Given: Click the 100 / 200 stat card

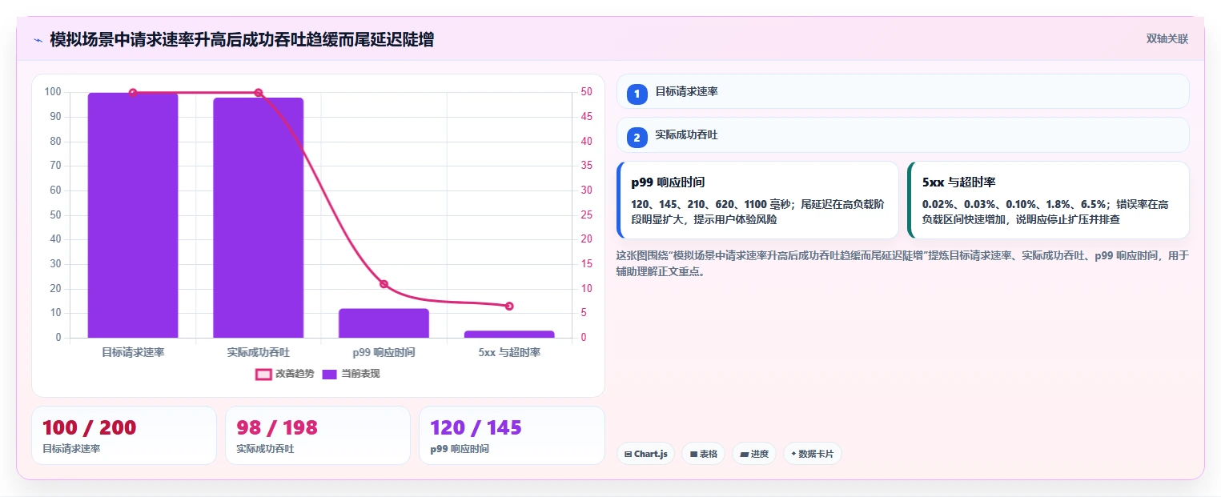Looking at the screenshot, I should click(x=124, y=435).
